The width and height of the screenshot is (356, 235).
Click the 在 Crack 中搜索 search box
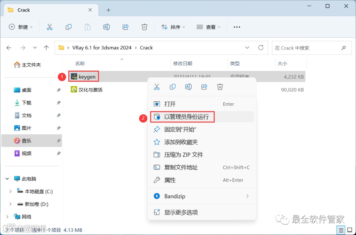point(312,48)
